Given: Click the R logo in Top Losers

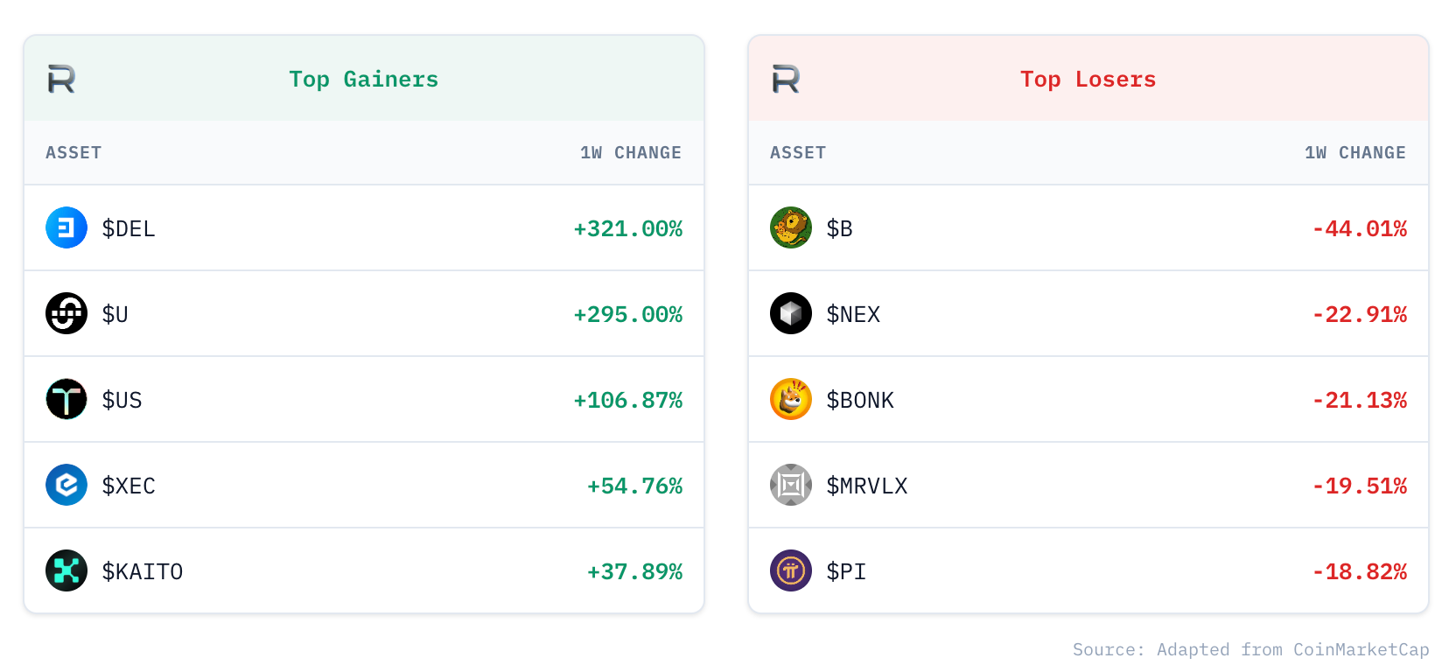Looking at the screenshot, I should 786,79.
